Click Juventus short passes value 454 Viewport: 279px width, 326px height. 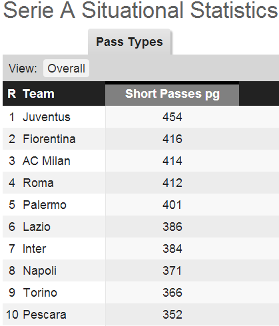click(172, 117)
